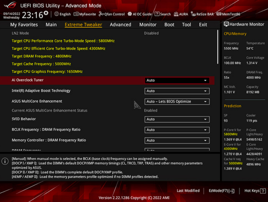The height and width of the screenshot is (202, 268).
Task: Expand Memory Controller DRAM Ratio dropdown
Action: click(177, 141)
